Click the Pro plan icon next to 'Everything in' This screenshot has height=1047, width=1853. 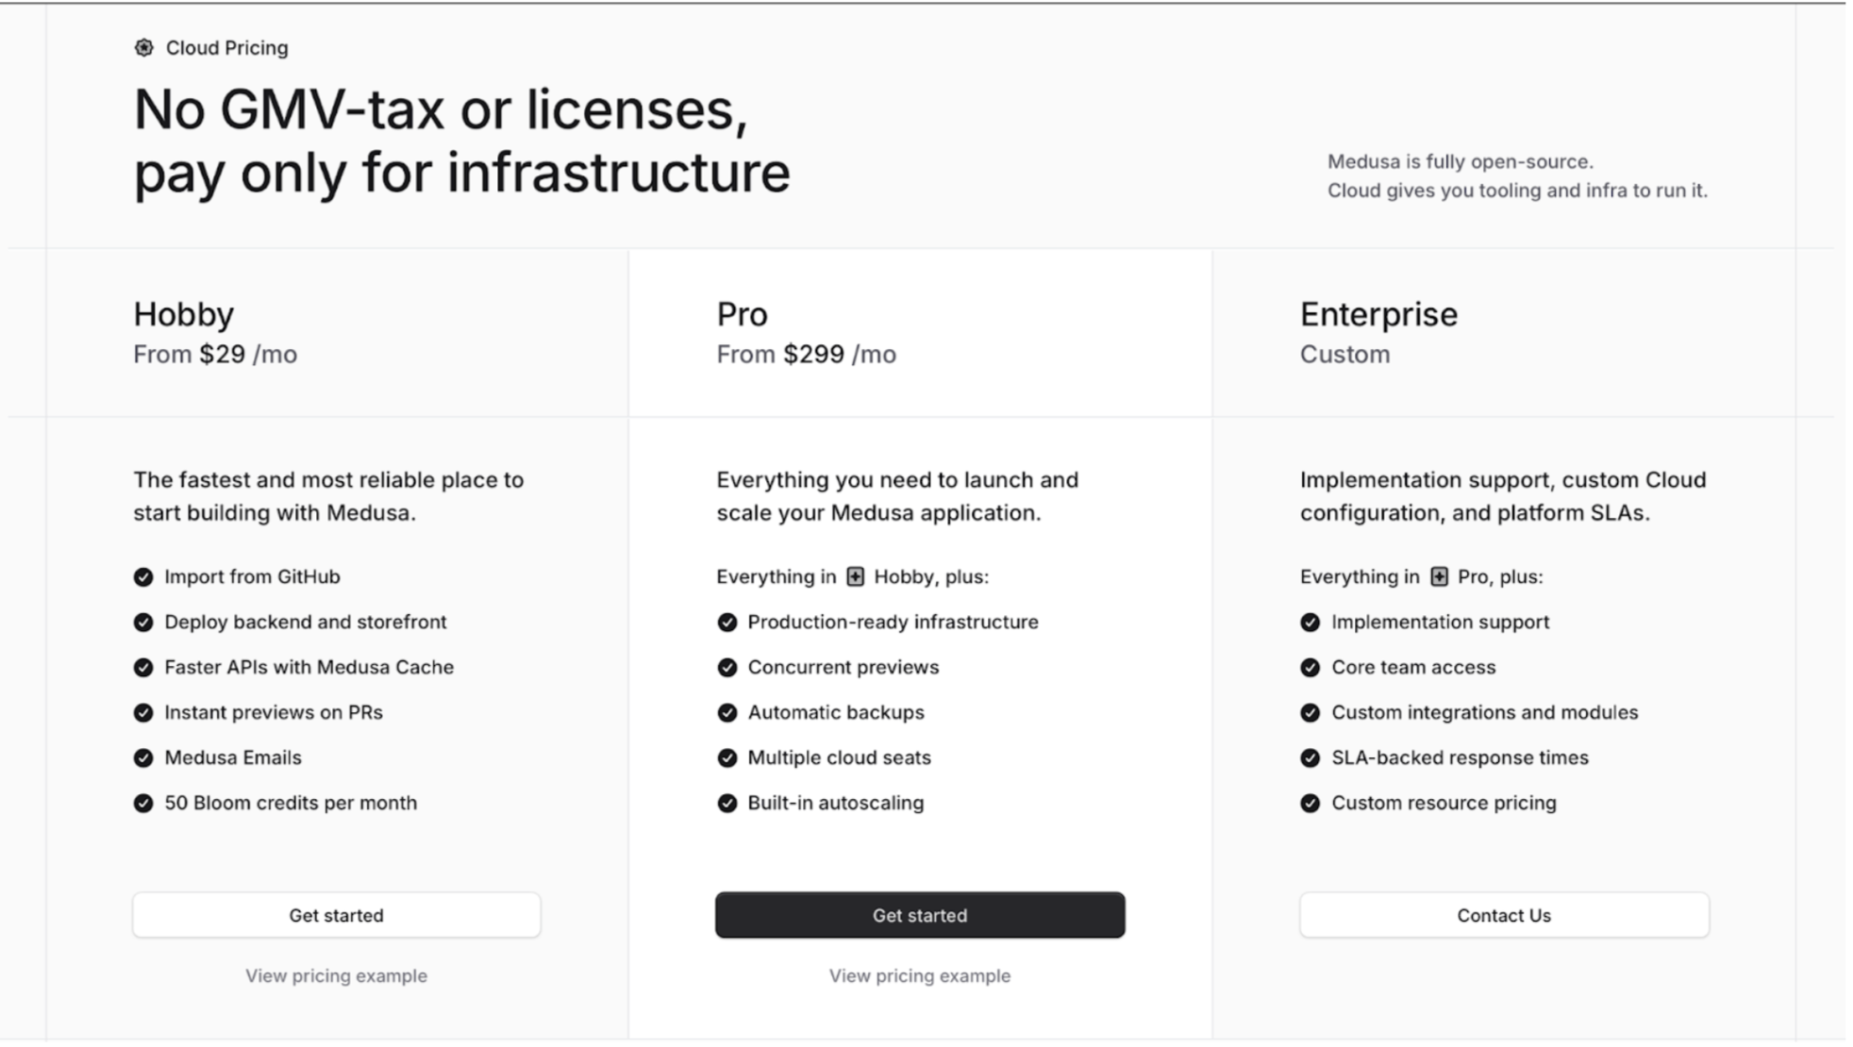point(1439,576)
